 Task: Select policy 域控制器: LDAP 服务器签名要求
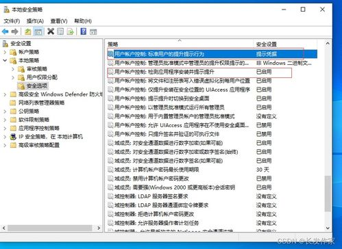[x=212, y=196]
